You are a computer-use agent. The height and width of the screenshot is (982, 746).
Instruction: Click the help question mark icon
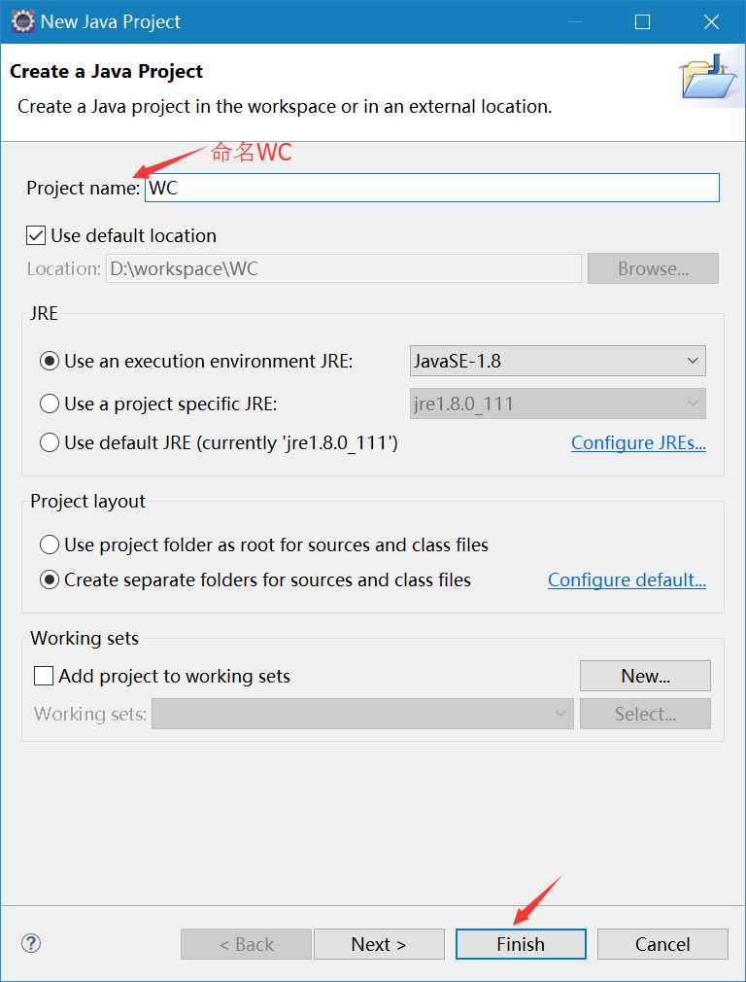31,943
